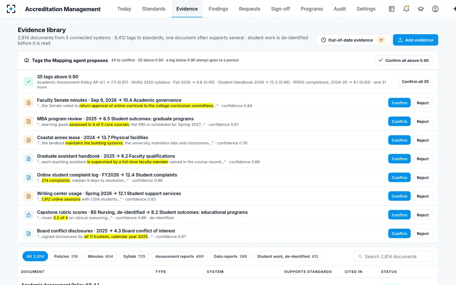The width and height of the screenshot is (456, 285).
Task: Click document icon beside Faculty Senate minutes
Action: (x=28, y=103)
